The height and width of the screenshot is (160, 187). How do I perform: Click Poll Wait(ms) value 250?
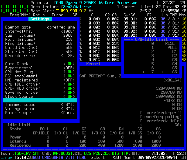point(69,40)
